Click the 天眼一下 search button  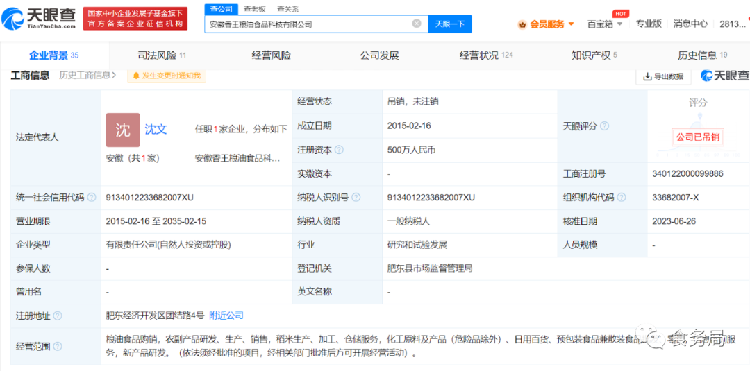click(x=449, y=24)
